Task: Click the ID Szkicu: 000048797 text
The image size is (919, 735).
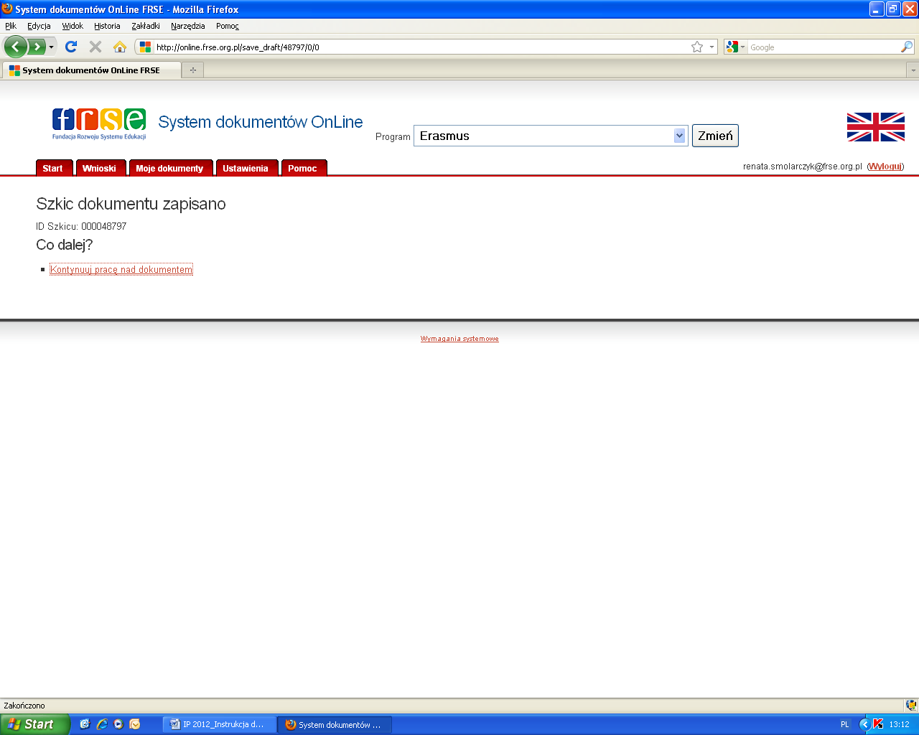Action: point(81,226)
